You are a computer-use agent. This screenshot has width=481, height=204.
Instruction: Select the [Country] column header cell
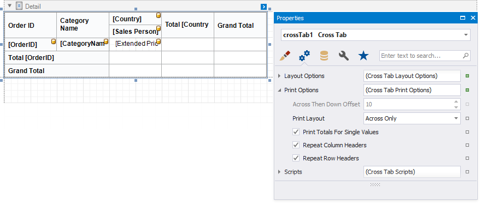click(x=136, y=19)
